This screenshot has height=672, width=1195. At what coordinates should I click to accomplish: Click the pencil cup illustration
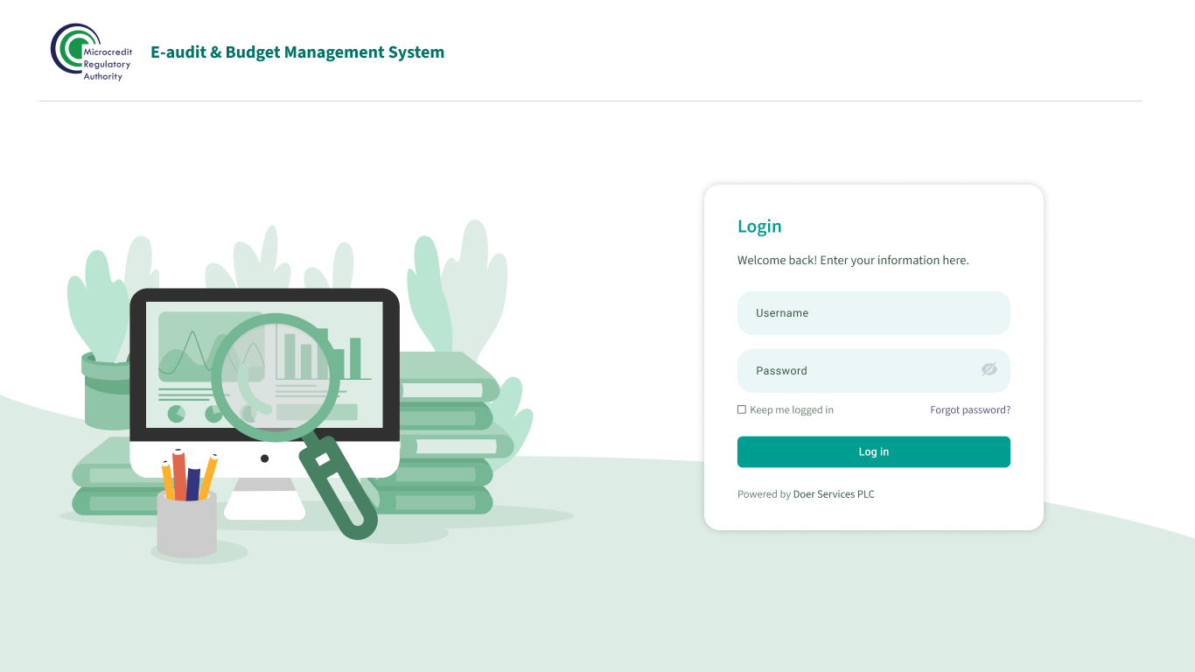(x=186, y=523)
